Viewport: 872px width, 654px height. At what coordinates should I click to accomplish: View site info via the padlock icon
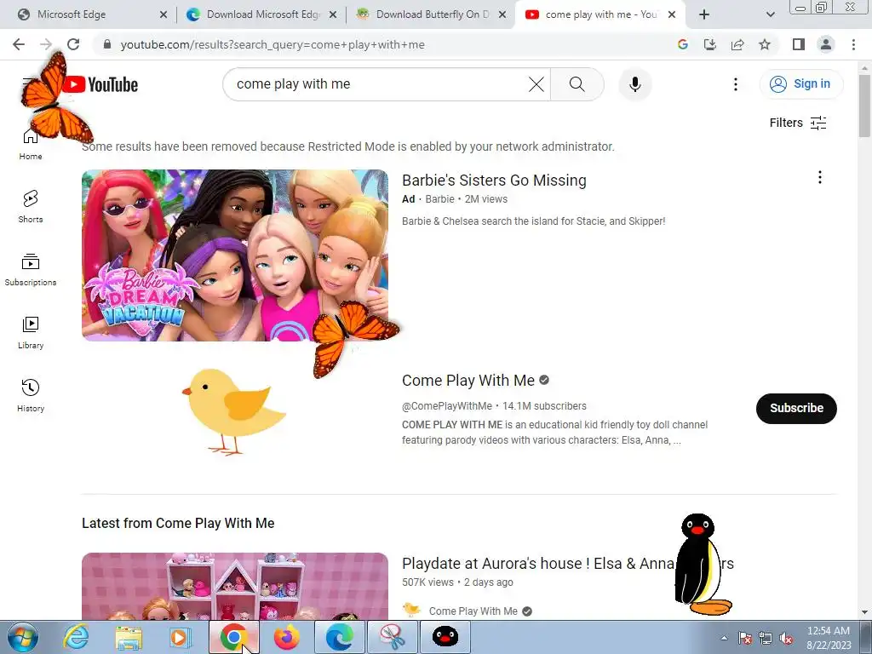[107, 44]
